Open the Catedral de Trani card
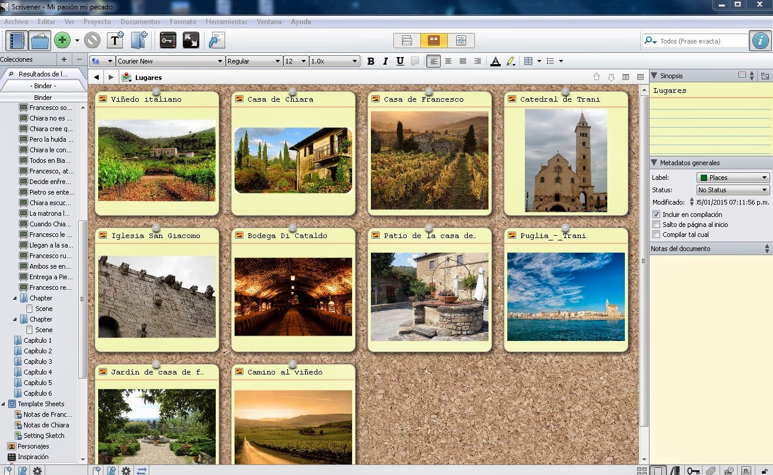This screenshot has width=773, height=475. [x=565, y=153]
